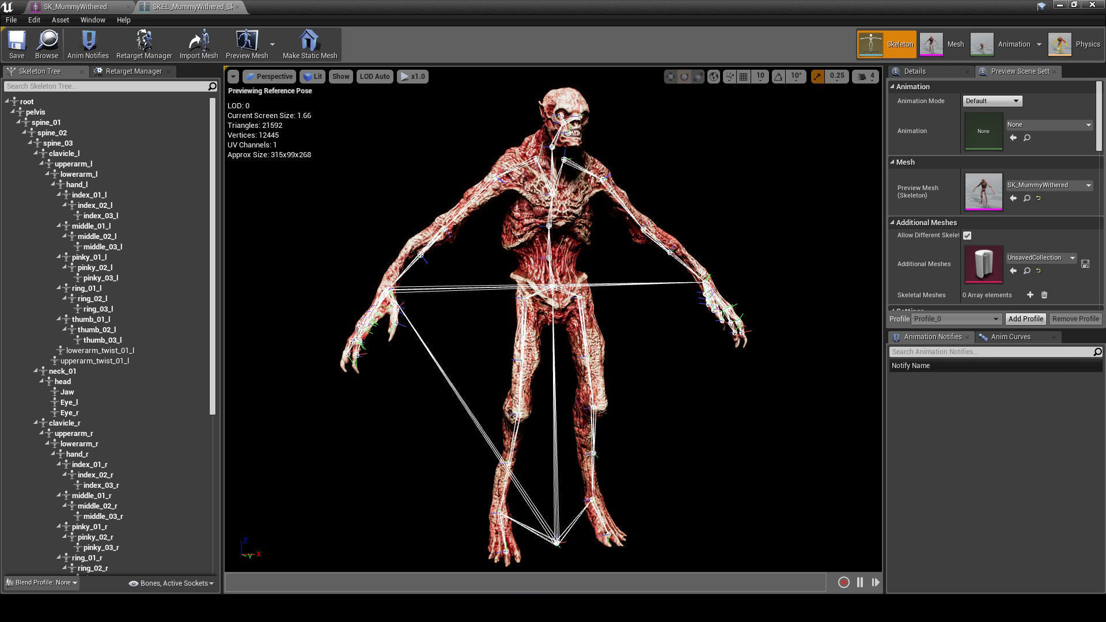
Task: Open the LOD Auto dropdown
Action: (x=375, y=77)
